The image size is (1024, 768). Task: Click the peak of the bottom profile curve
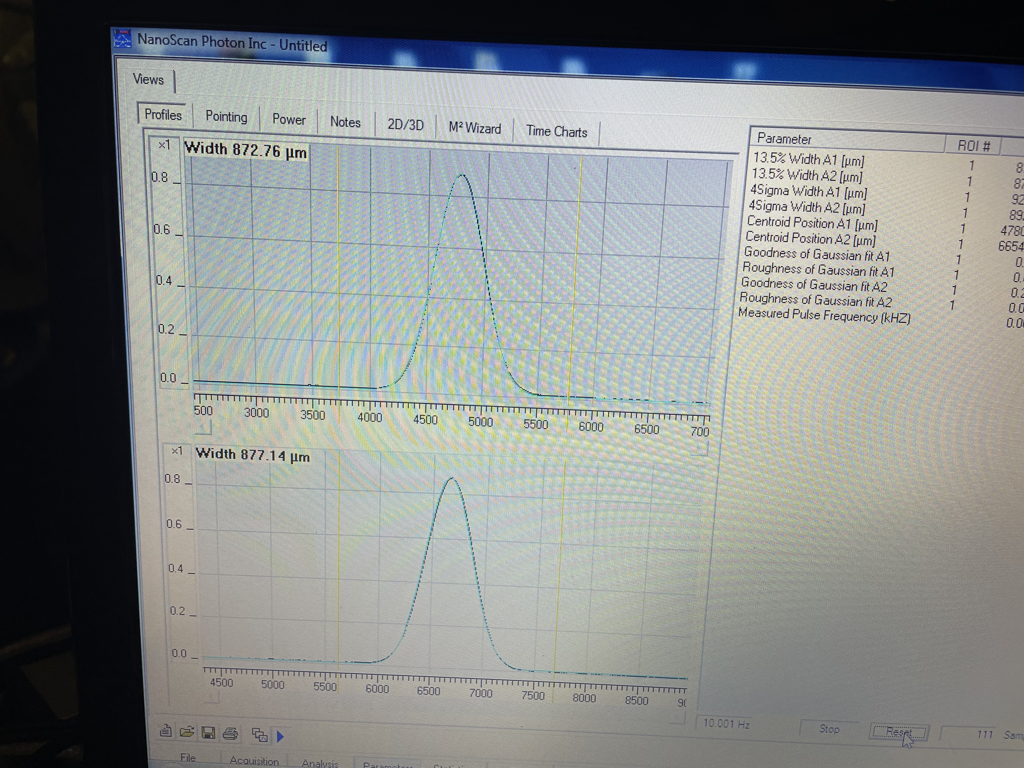click(x=451, y=479)
